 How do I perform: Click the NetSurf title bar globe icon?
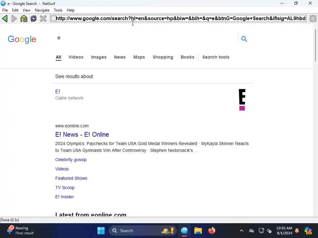tap(3, 3)
